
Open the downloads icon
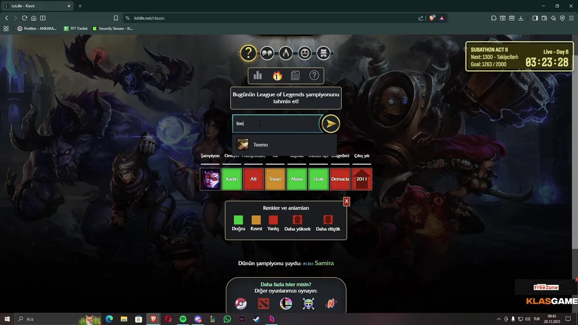click(521, 18)
